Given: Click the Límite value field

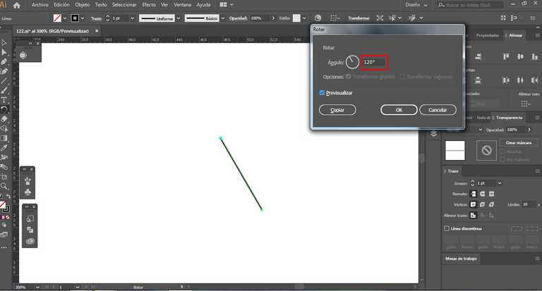Looking at the screenshot, I should (x=529, y=204).
